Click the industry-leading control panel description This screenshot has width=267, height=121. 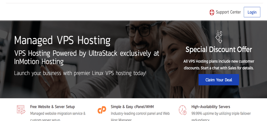click(x=140, y=116)
